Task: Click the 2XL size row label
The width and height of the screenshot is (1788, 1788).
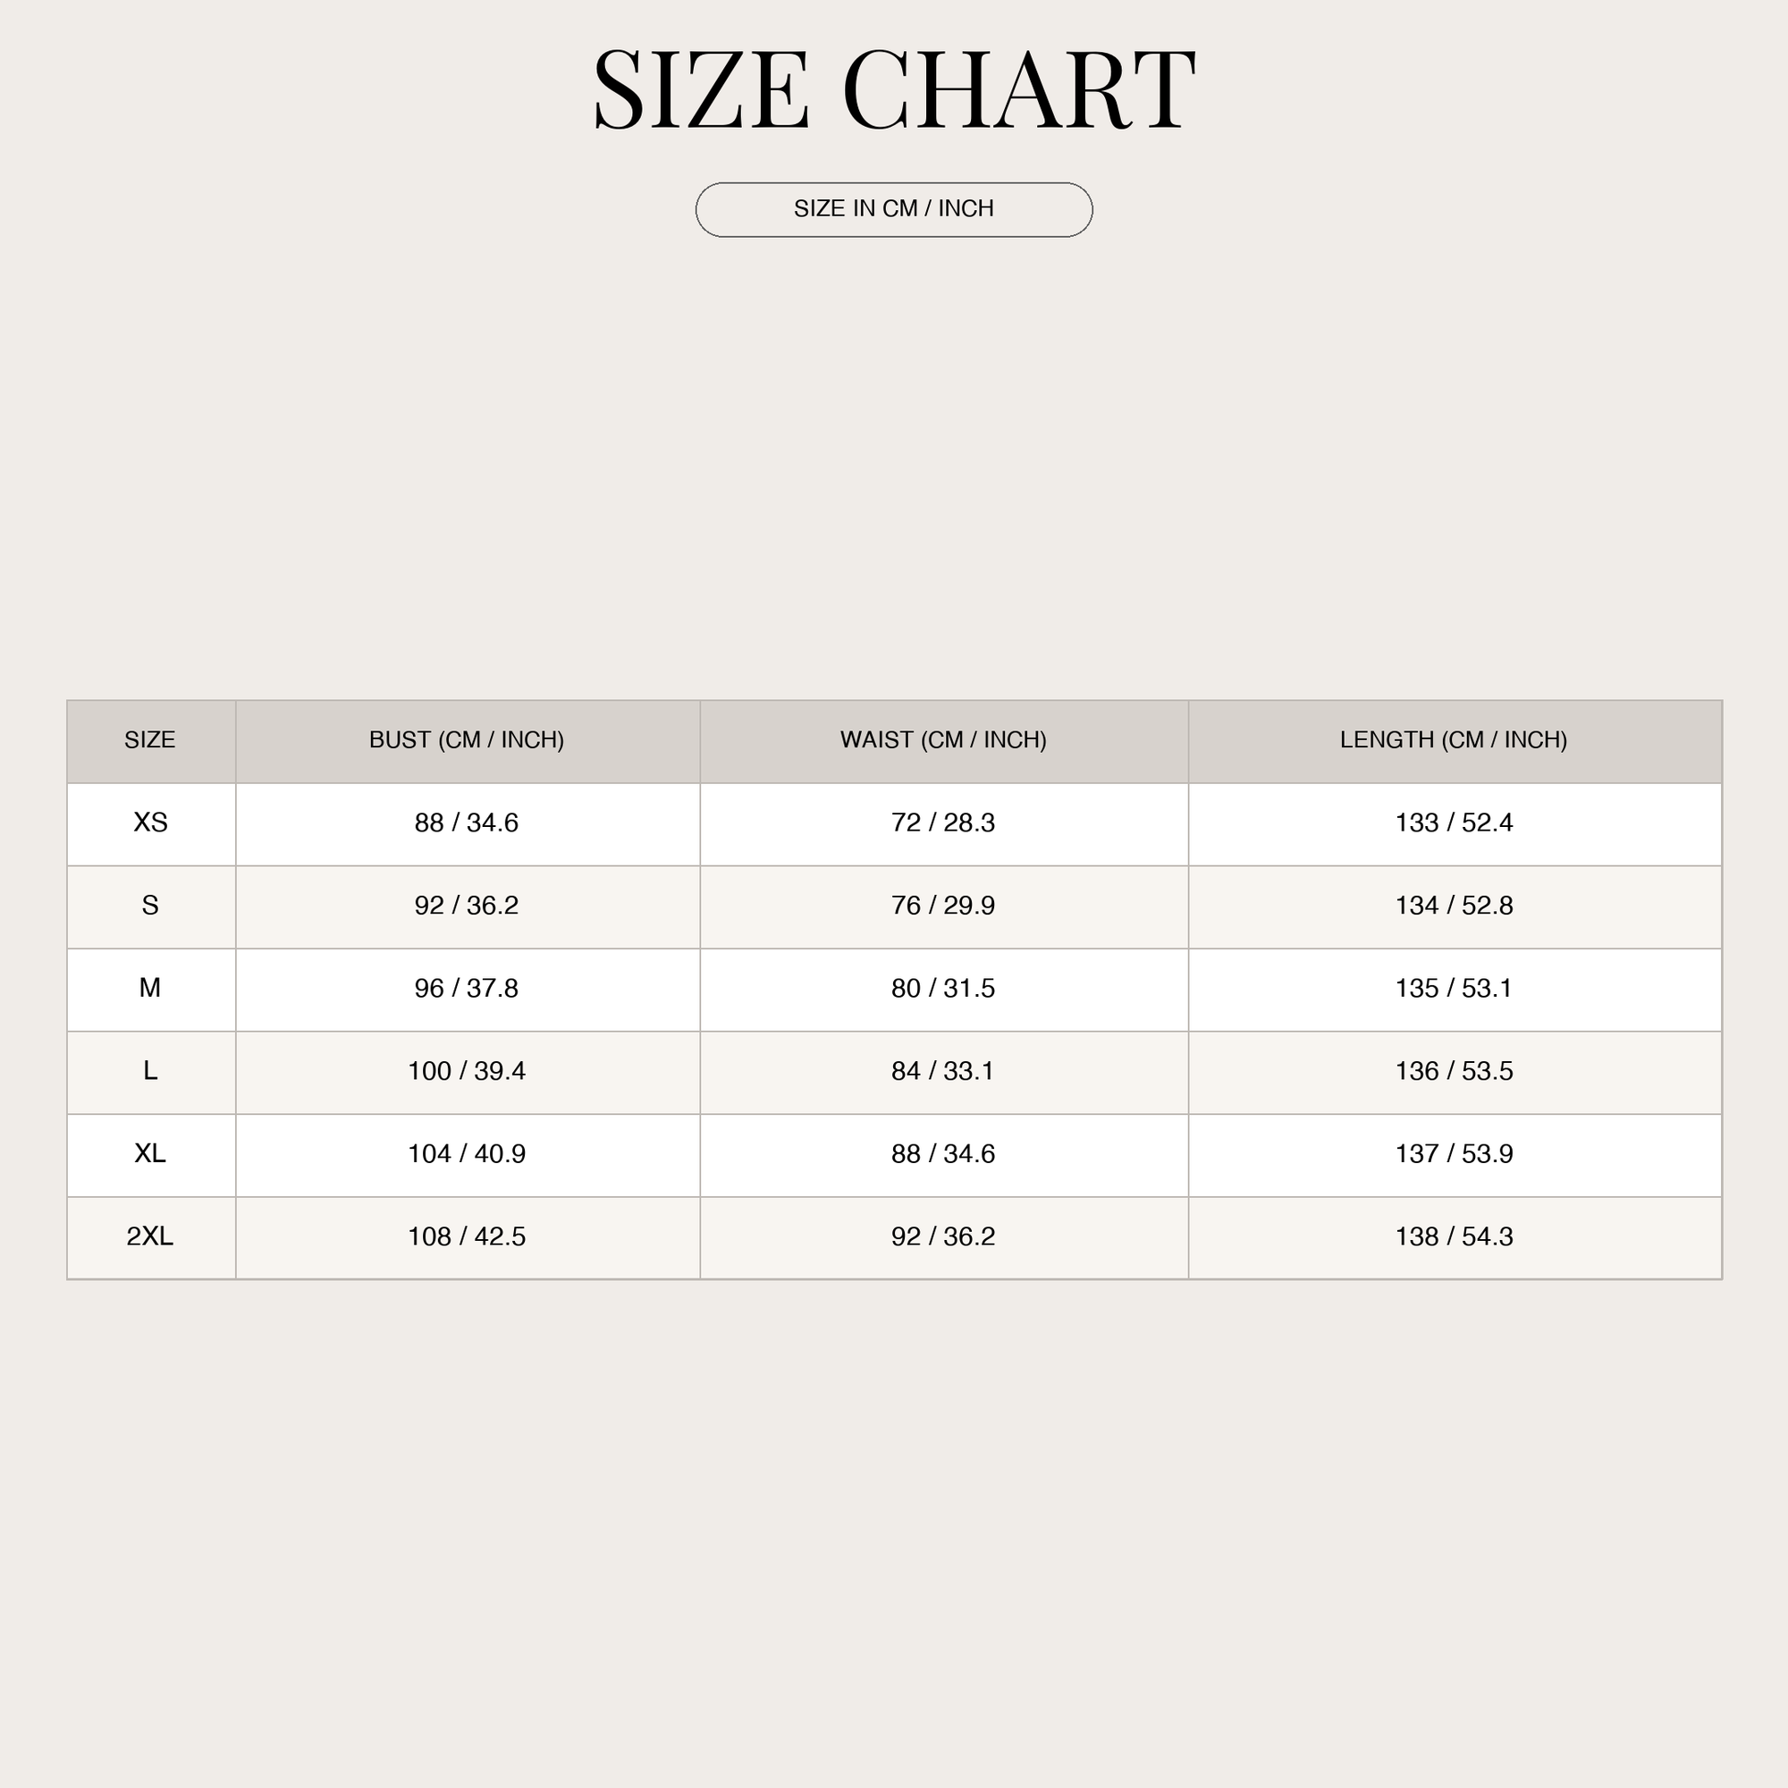Action: [150, 1236]
